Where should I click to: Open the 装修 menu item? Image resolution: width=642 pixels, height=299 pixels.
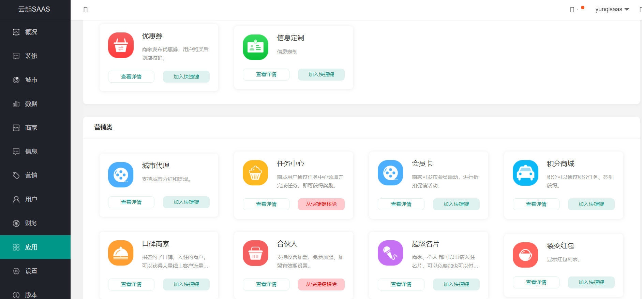click(35, 56)
